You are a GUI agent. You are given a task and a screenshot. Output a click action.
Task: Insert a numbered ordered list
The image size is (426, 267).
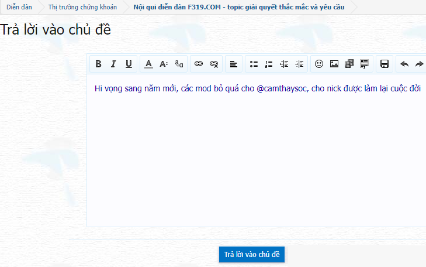click(x=269, y=64)
